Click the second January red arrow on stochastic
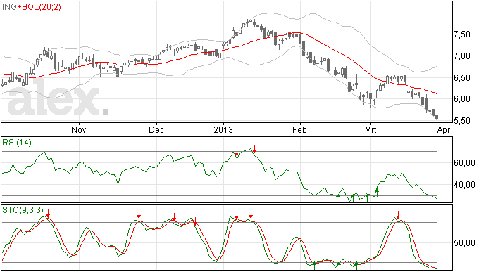Screen dimensions: 486x272 (x=251, y=214)
